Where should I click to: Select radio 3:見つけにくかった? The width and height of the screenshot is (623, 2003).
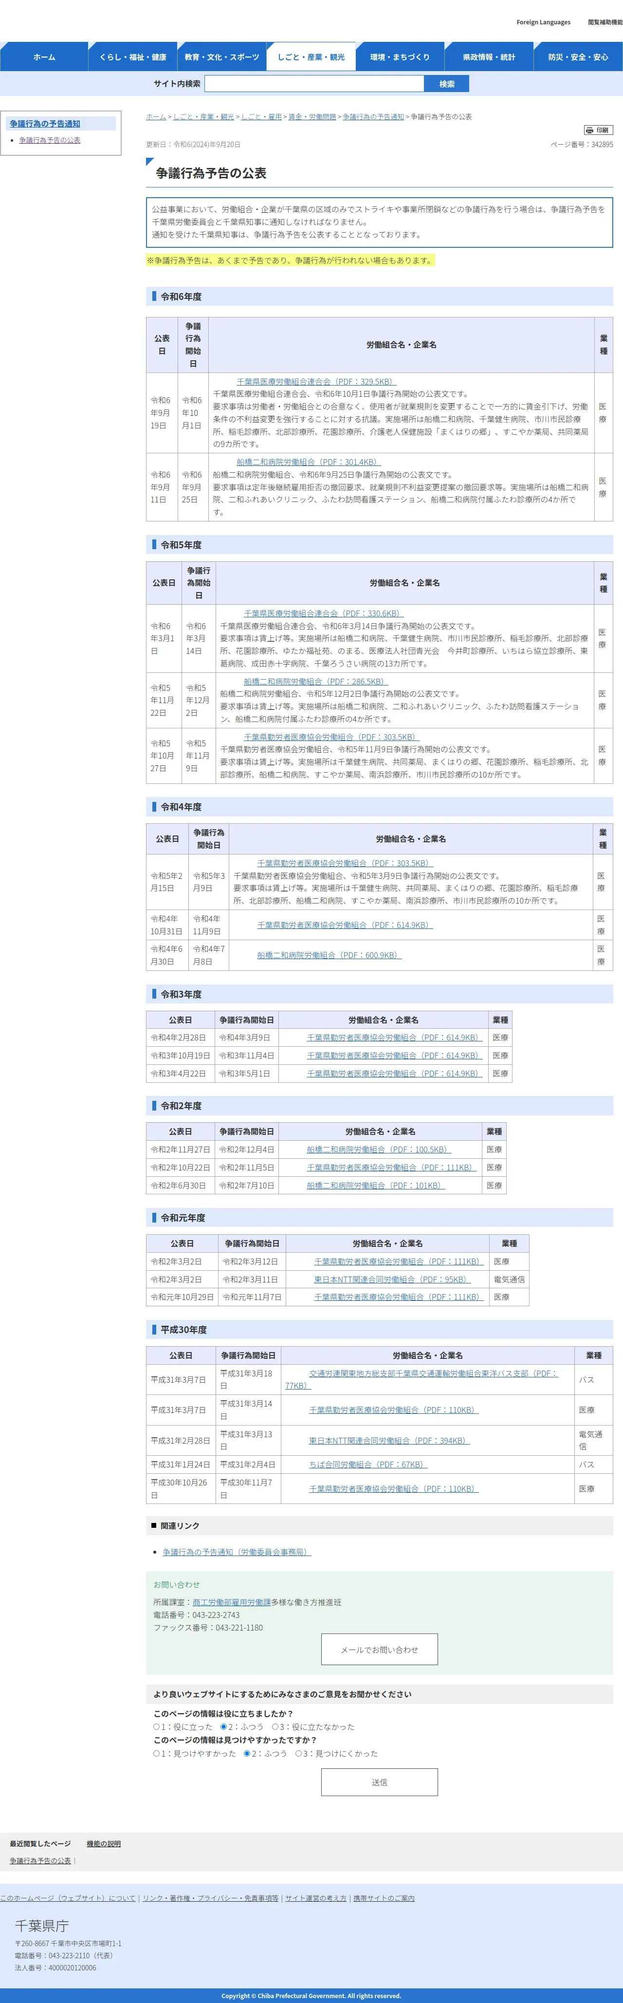[299, 1753]
